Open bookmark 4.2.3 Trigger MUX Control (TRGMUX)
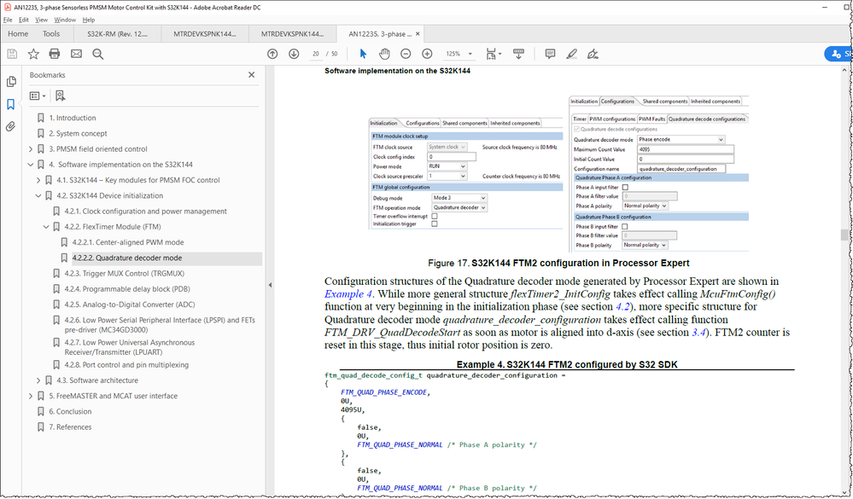 pos(125,274)
